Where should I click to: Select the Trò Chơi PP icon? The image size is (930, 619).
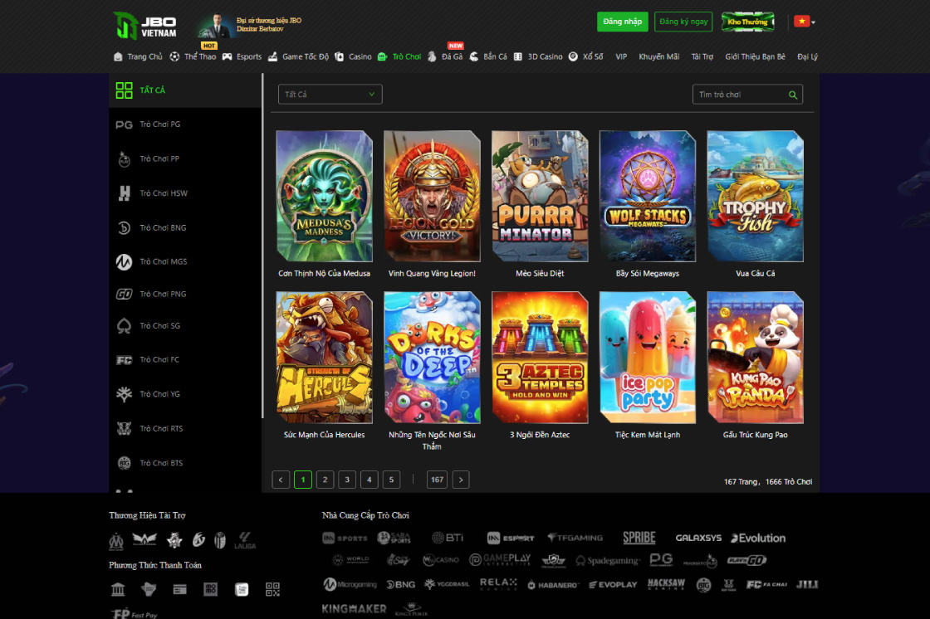pos(124,159)
